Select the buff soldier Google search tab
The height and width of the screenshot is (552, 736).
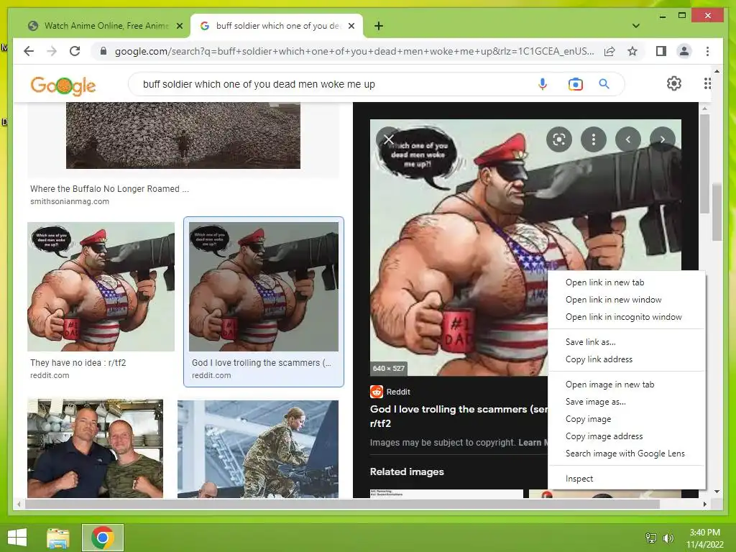(277, 26)
